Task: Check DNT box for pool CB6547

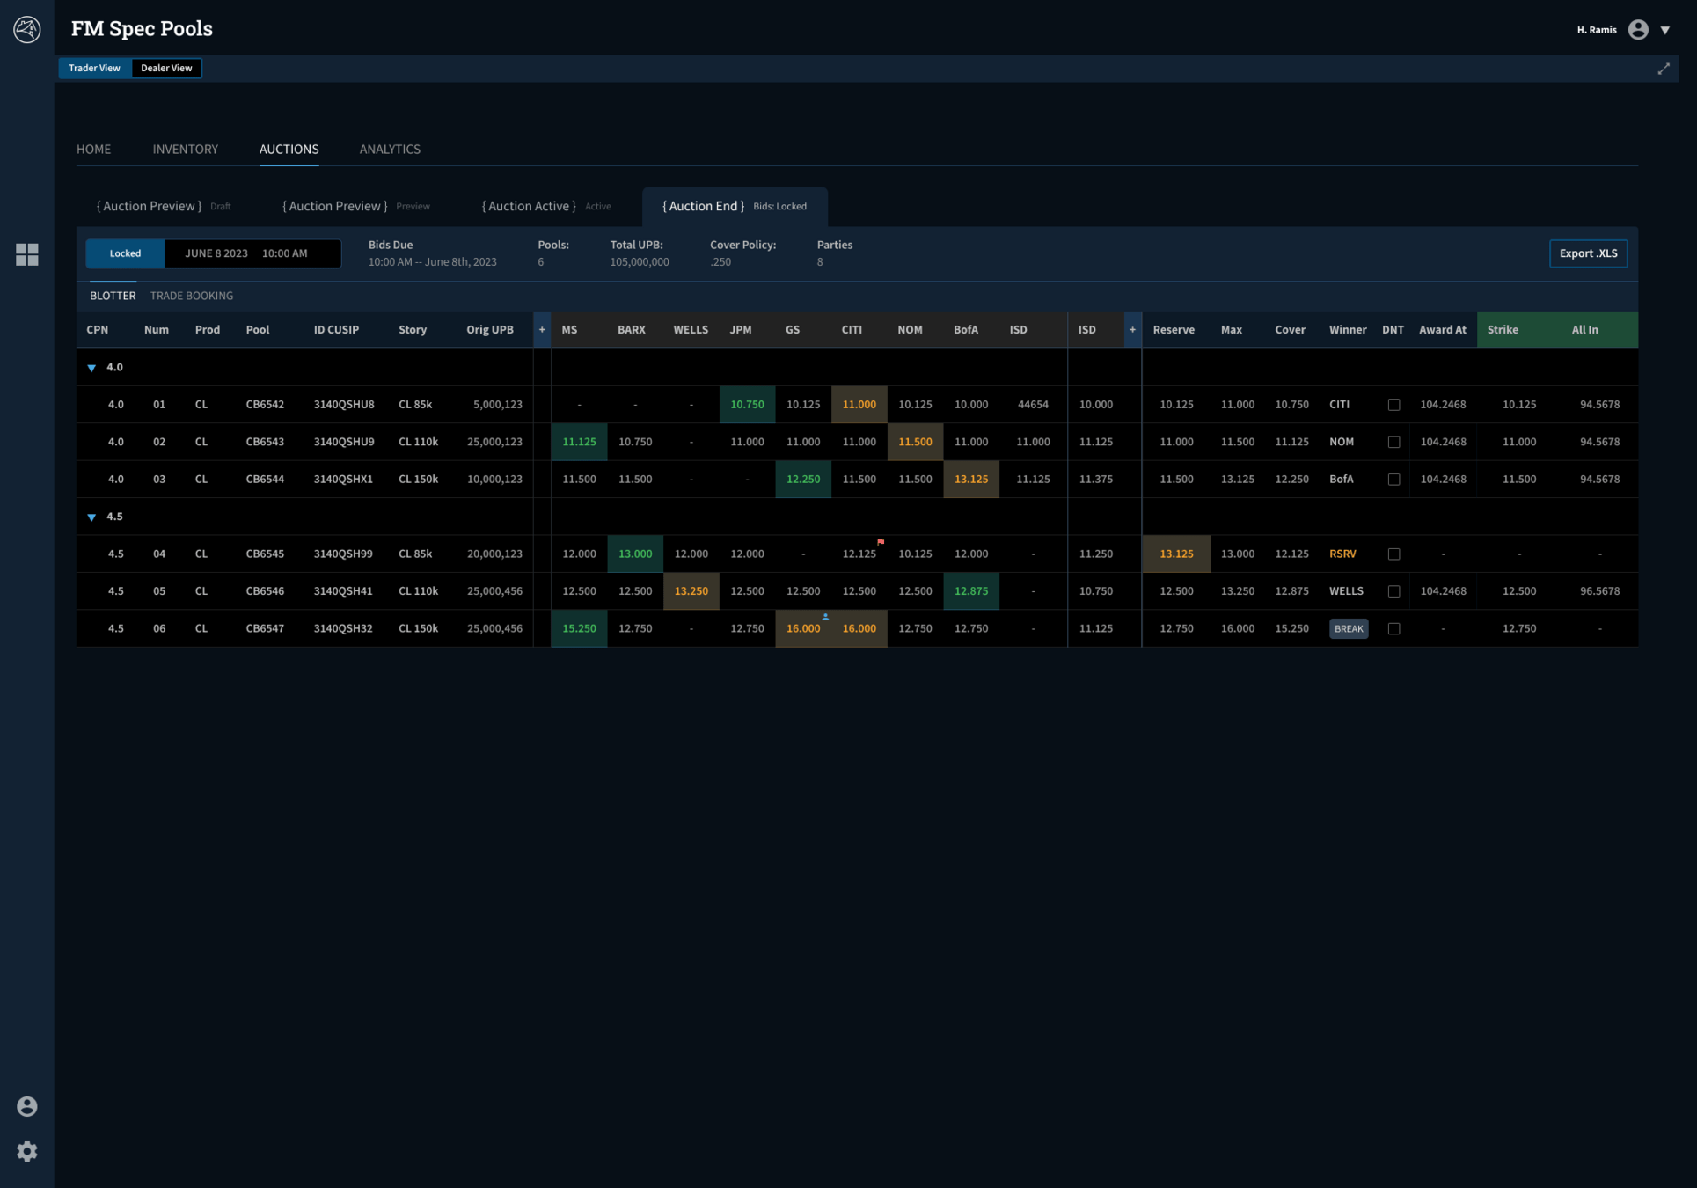Action: [1393, 629]
